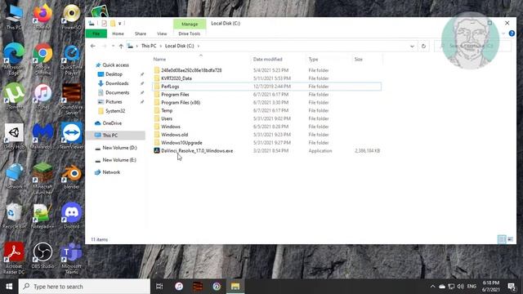Switch to the Home ribbon tab
Viewport: 523px width, 294px height.
pos(118,33)
